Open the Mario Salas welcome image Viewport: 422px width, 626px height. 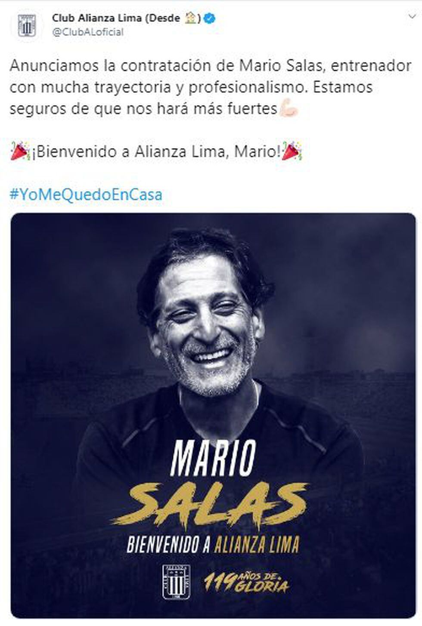[214, 415]
